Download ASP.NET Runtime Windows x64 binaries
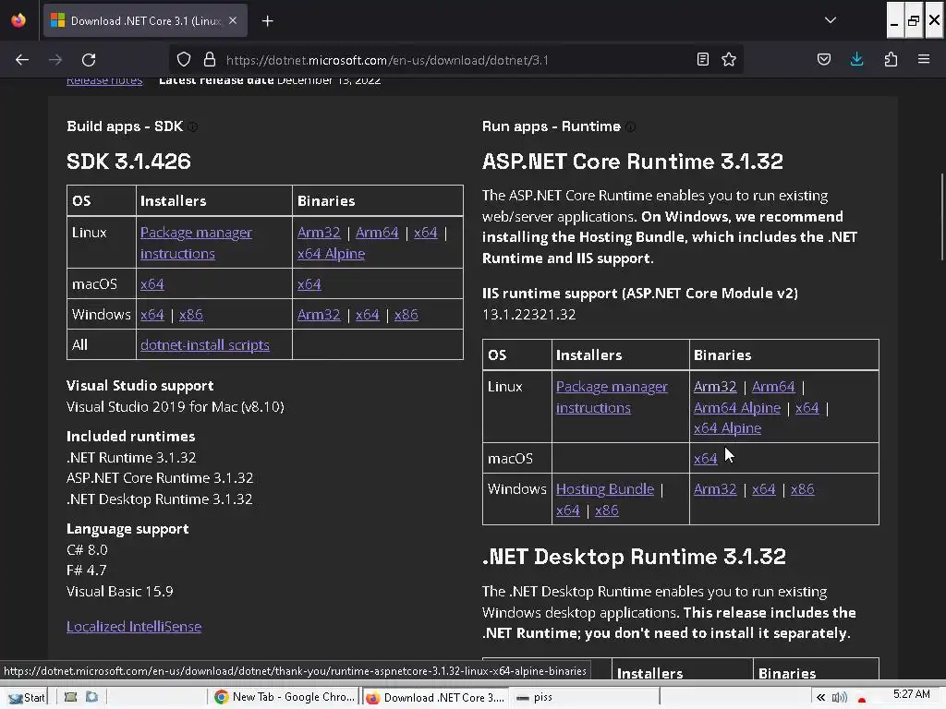Viewport: 946px width, 709px height. tap(764, 489)
